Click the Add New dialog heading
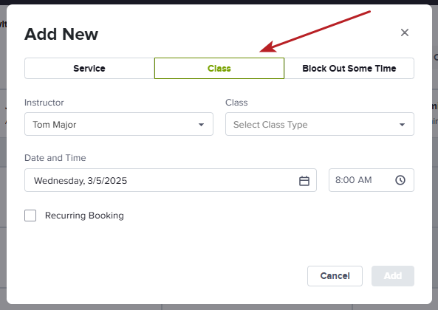 pos(61,34)
